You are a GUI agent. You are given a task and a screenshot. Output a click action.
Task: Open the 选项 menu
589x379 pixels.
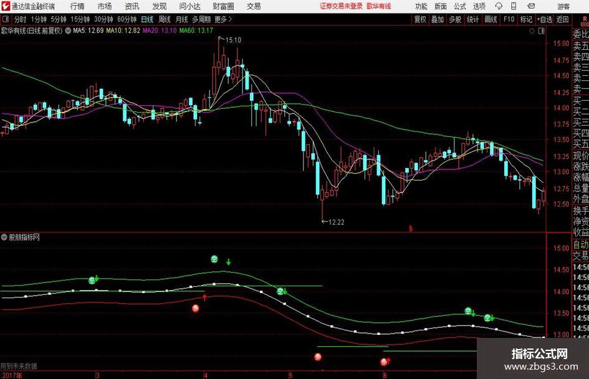pyautogui.click(x=479, y=6)
